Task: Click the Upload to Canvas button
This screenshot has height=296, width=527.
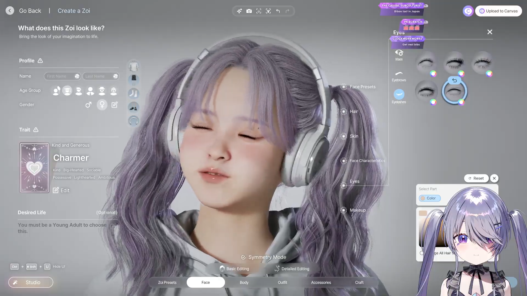Action: point(498,11)
